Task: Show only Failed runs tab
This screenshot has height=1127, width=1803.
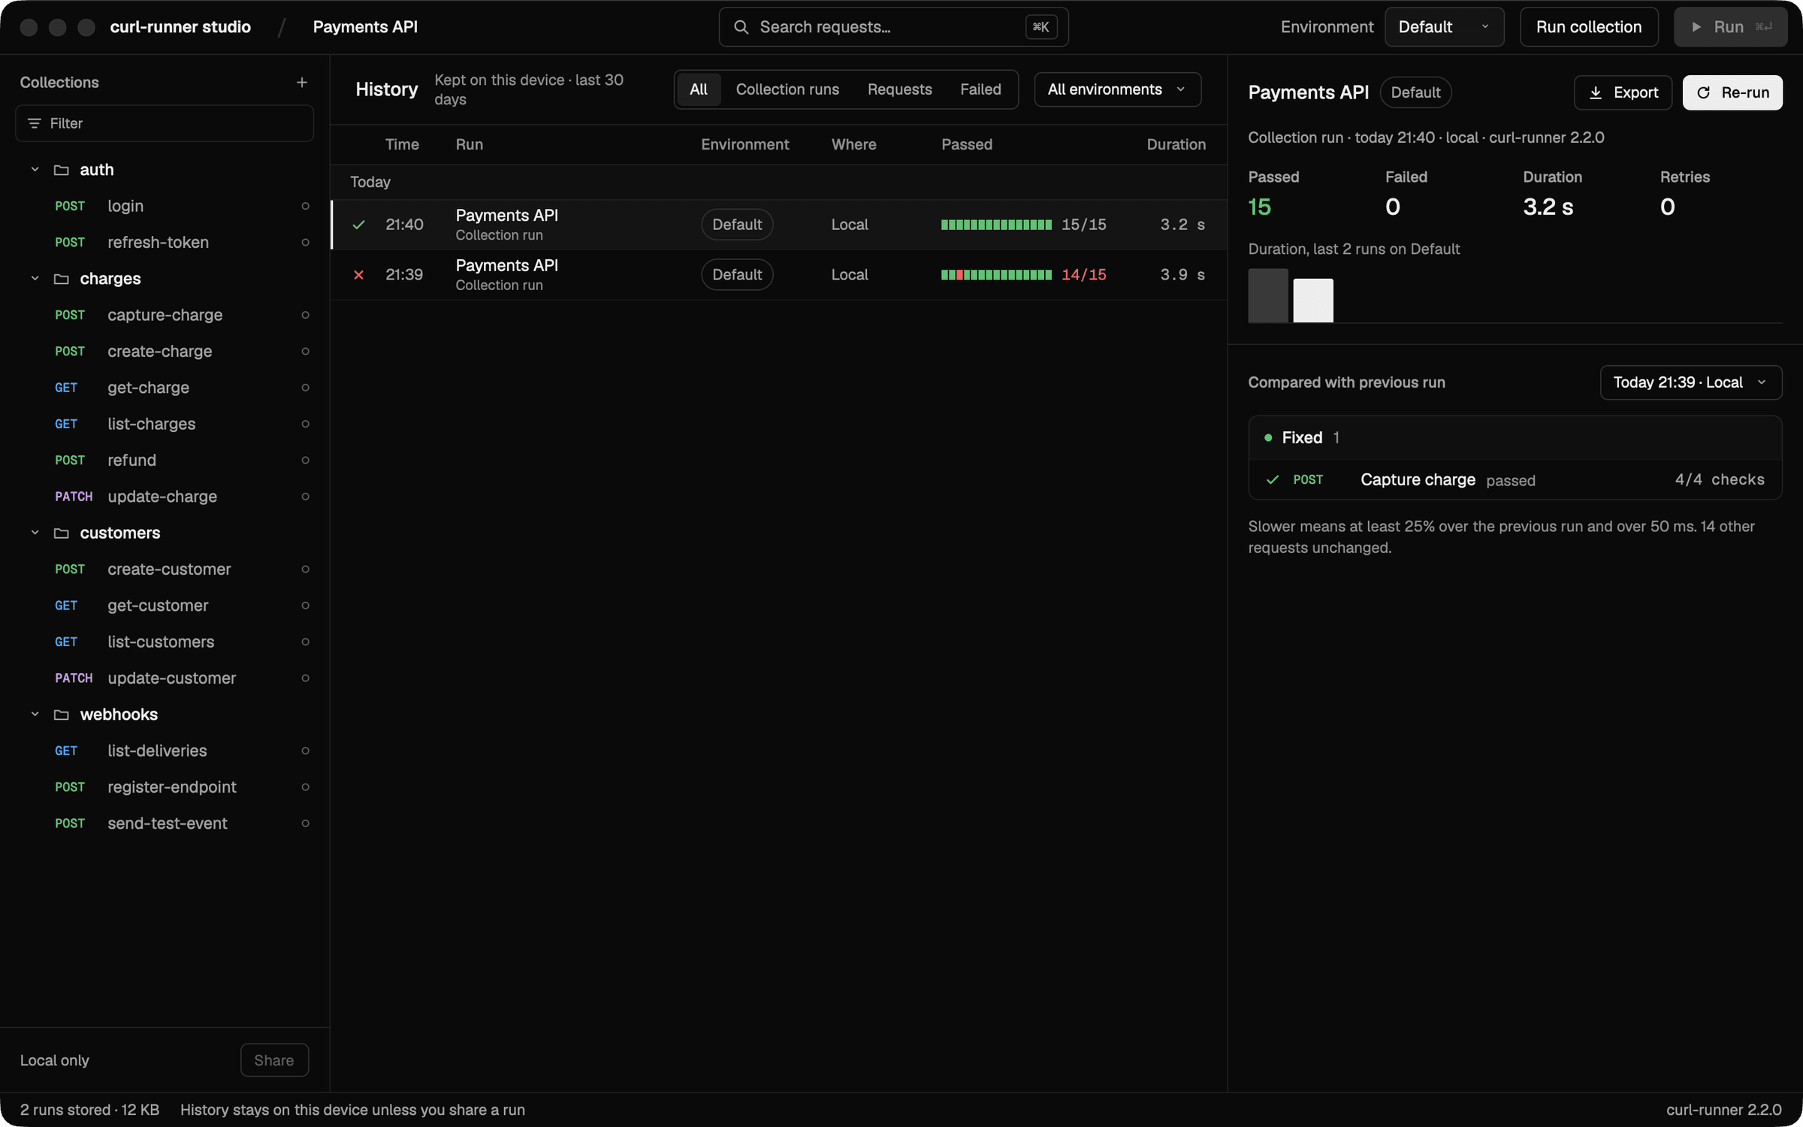Action: point(980,89)
